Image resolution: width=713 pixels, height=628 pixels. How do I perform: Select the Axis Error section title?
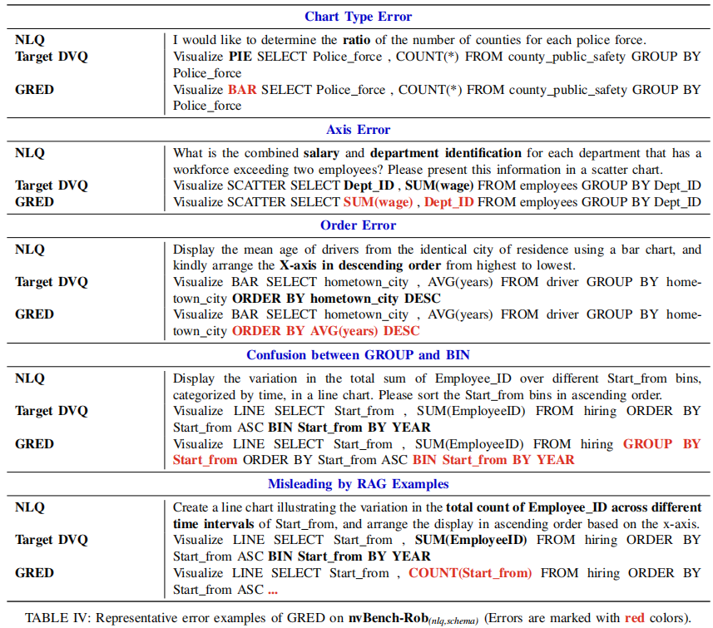click(x=358, y=130)
